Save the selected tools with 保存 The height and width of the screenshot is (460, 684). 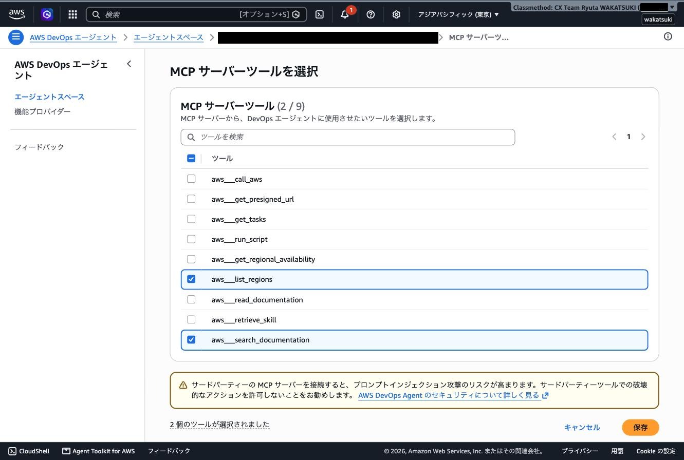coord(640,427)
